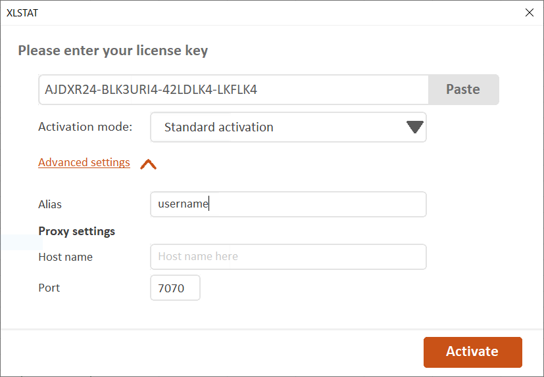Click the Alias label text
The height and width of the screenshot is (377, 544).
[50, 204]
